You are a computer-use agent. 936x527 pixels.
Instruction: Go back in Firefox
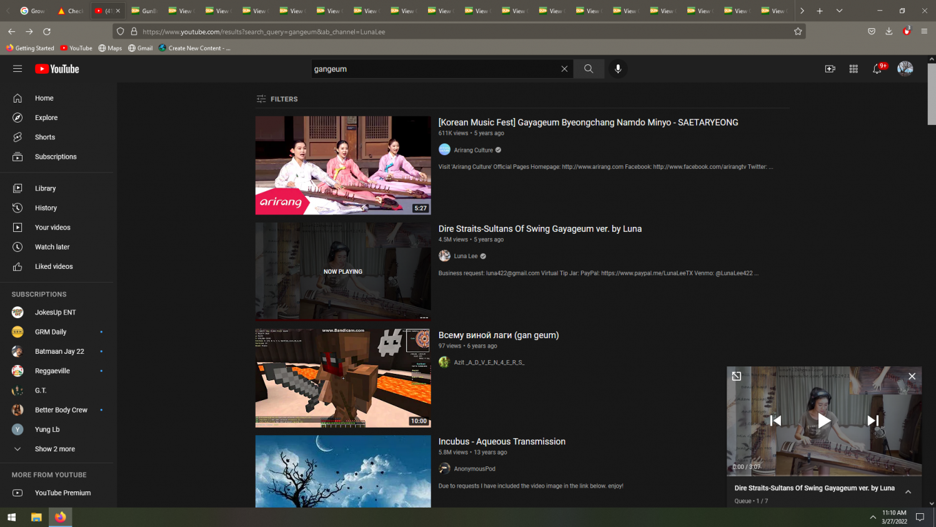(12, 31)
